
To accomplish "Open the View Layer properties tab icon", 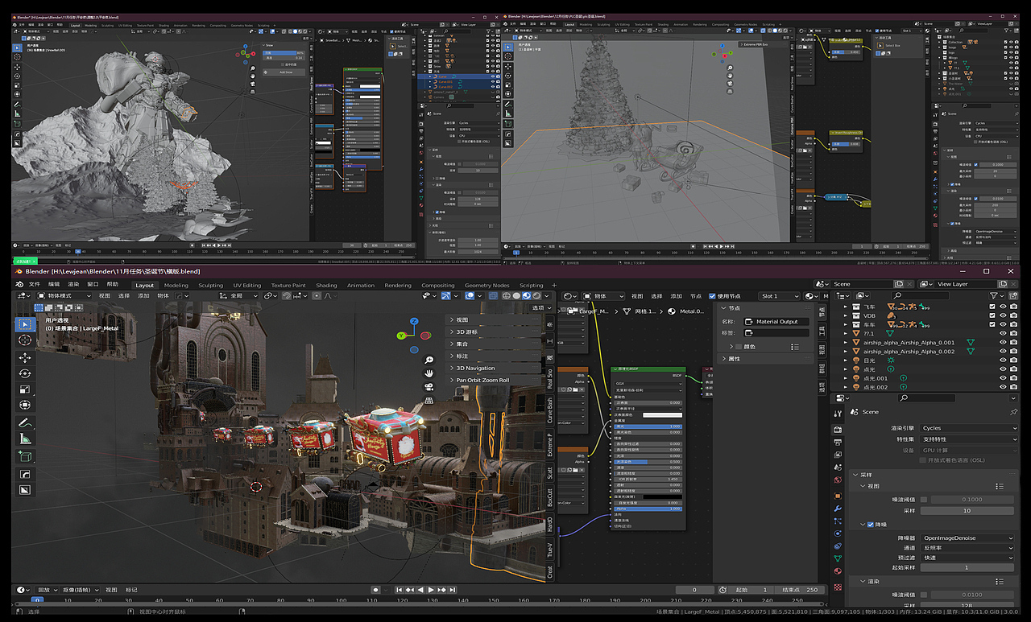I will (838, 456).
